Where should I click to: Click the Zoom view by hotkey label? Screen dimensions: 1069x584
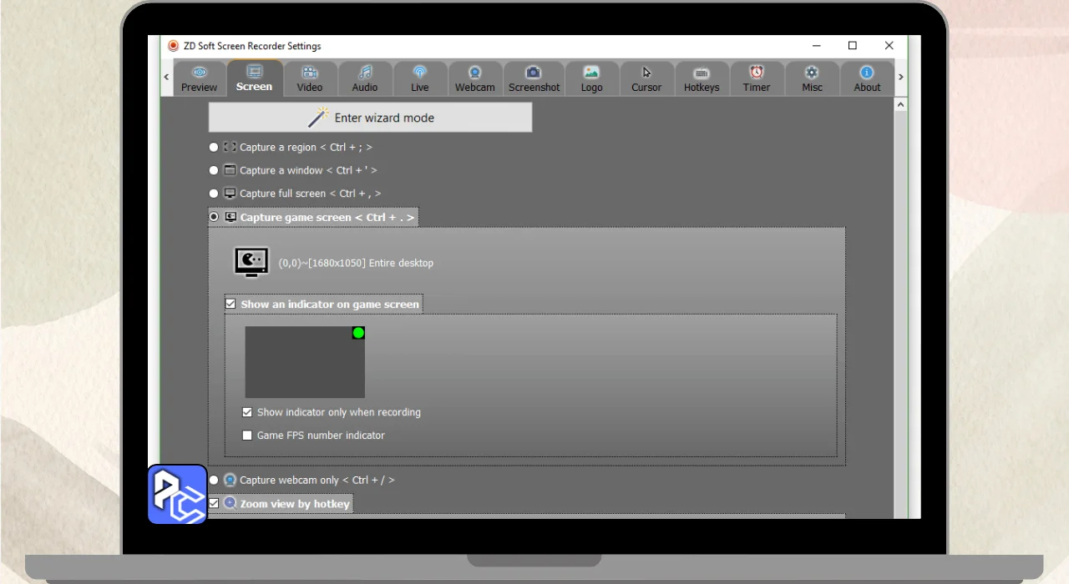pos(295,504)
